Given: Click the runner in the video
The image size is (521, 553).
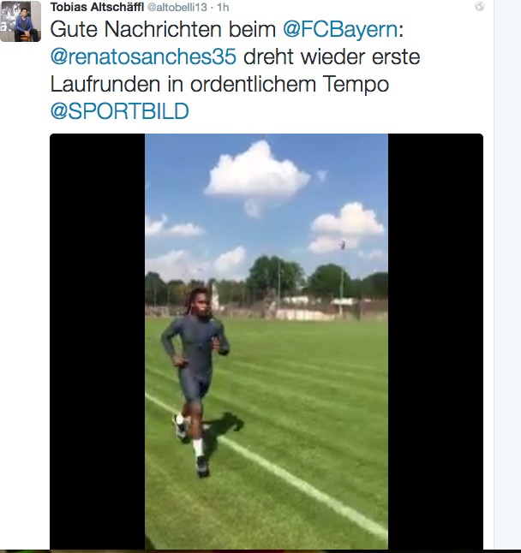Looking at the screenshot, I should tap(195, 381).
